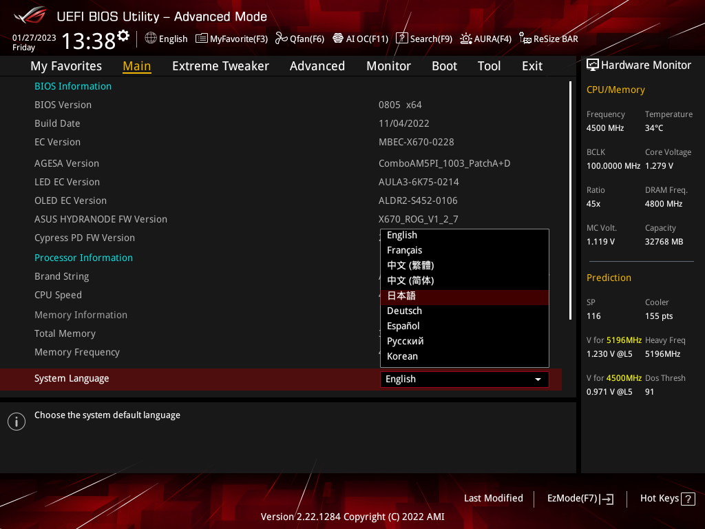Switch to Extreme Tweaker tab
The image size is (705, 529).
tap(220, 66)
